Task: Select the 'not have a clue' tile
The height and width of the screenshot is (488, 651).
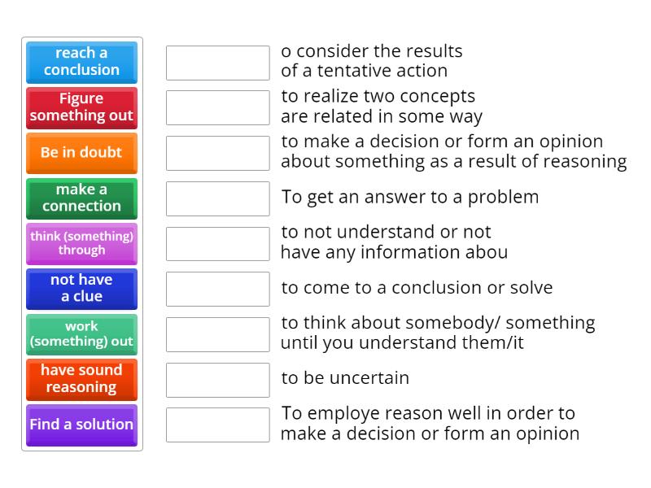Action: tap(81, 289)
